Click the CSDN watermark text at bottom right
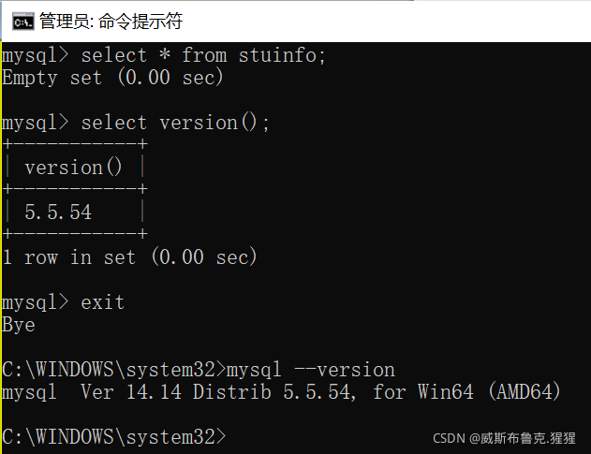 [x=510, y=437]
